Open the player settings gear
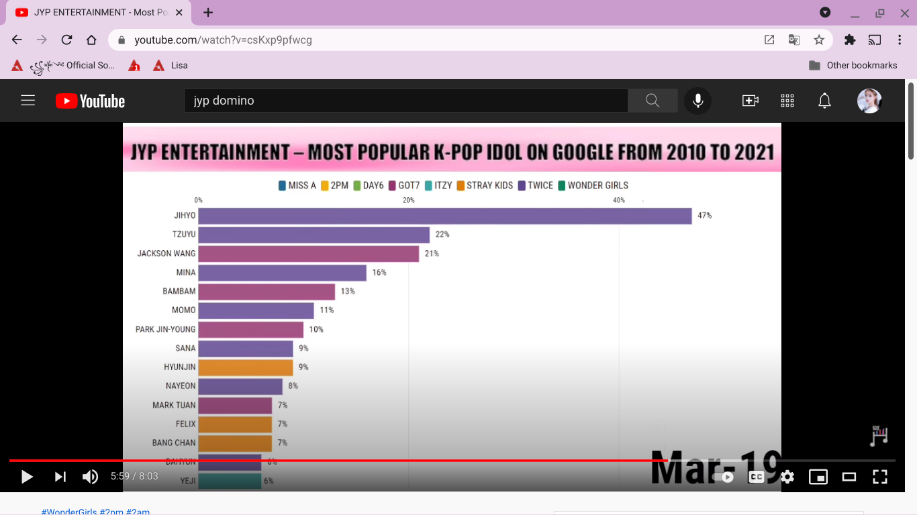The width and height of the screenshot is (917, 515). [x=787, y=477]
